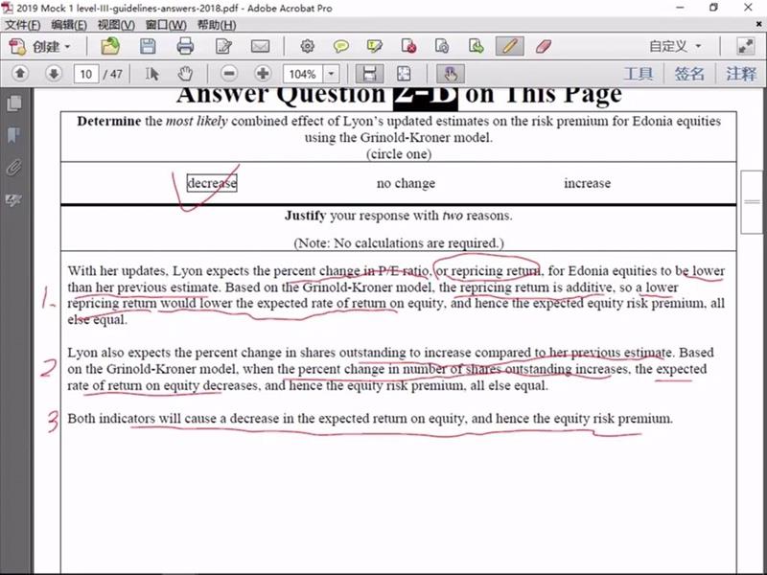Image resolution: width=767 pixels, height=575 pixels.
Task: Open the 帮助(H) Help menu
Action: 217,25
